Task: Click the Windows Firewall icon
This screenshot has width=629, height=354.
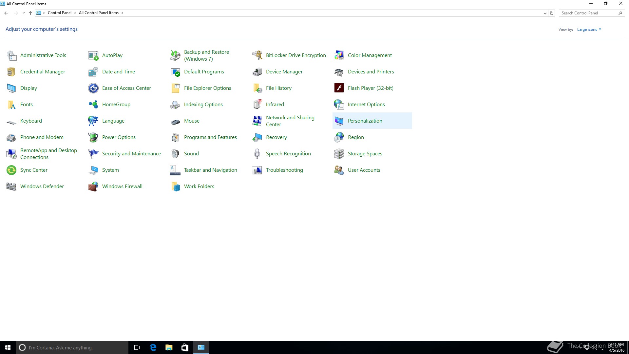Action: pos(93,187)
